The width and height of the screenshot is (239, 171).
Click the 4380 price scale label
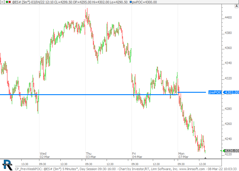click(x=228, y=33)
